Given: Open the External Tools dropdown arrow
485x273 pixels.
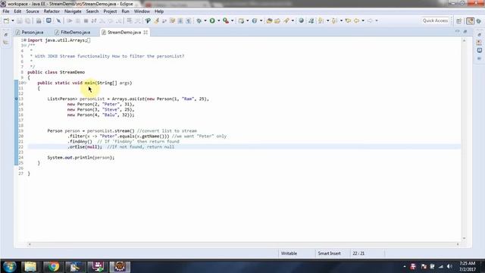Looking at the screenshot, I should click(233, 20).
